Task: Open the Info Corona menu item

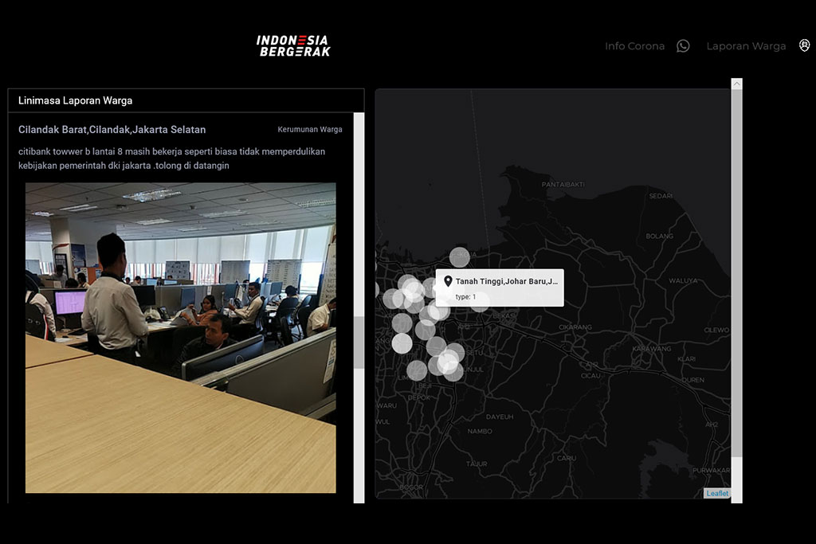Action: [634, 46]
